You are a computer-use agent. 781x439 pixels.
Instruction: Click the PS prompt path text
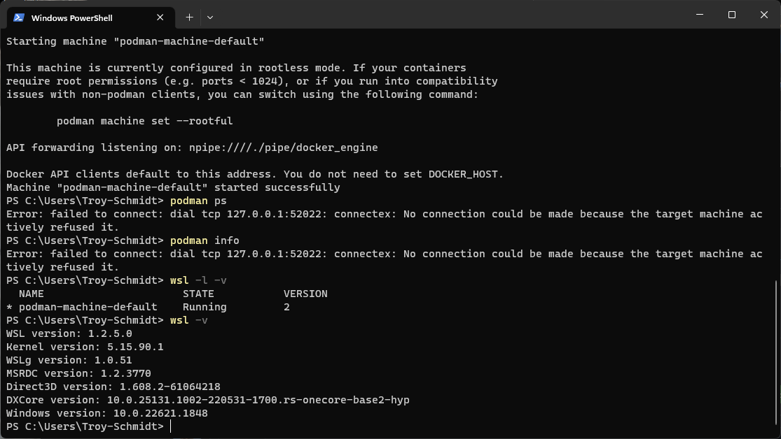84,426
